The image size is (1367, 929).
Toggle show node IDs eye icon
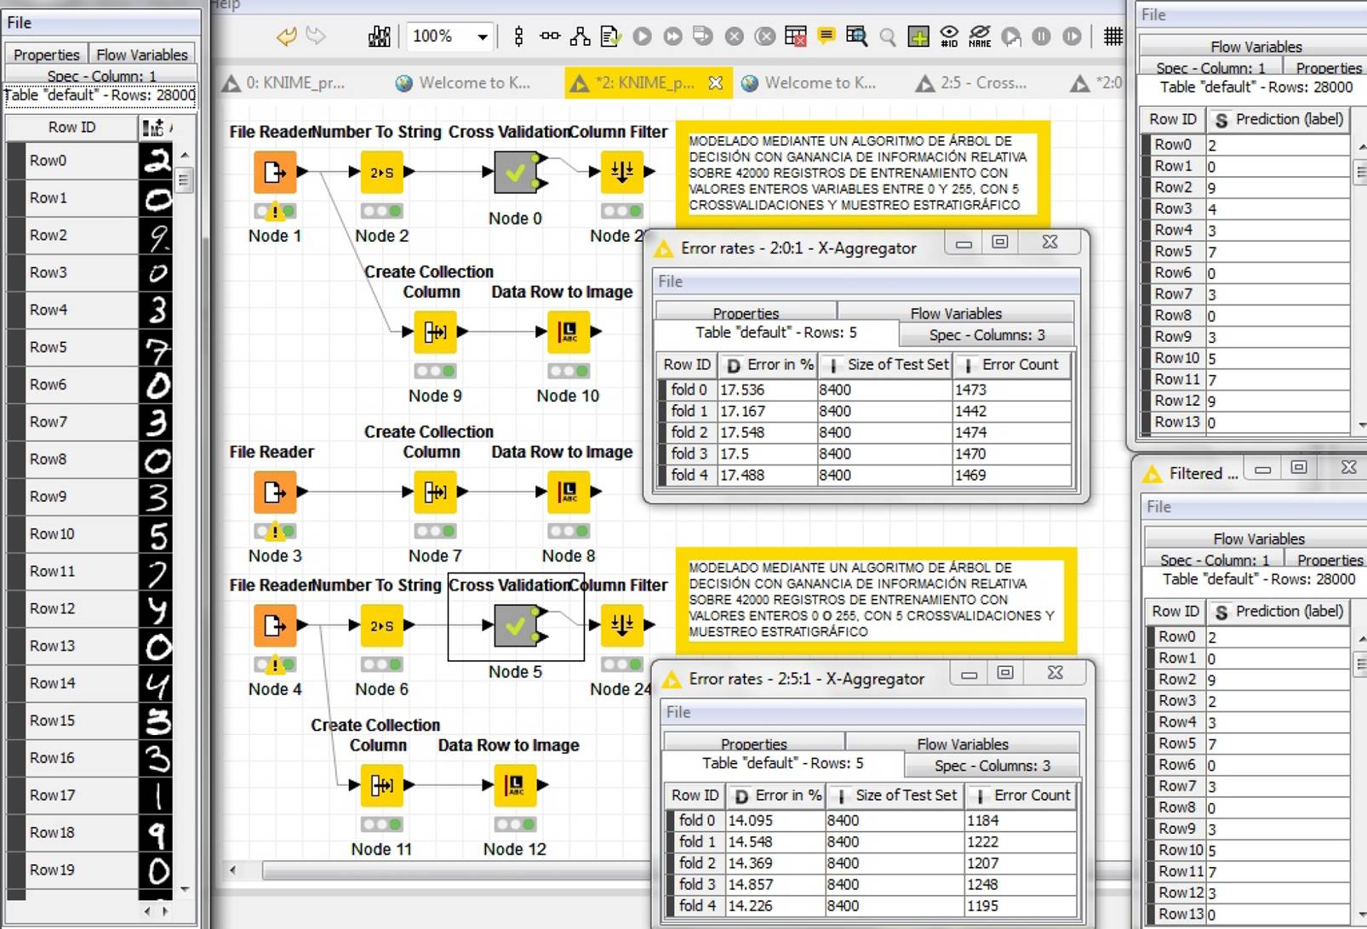point(949,37)
